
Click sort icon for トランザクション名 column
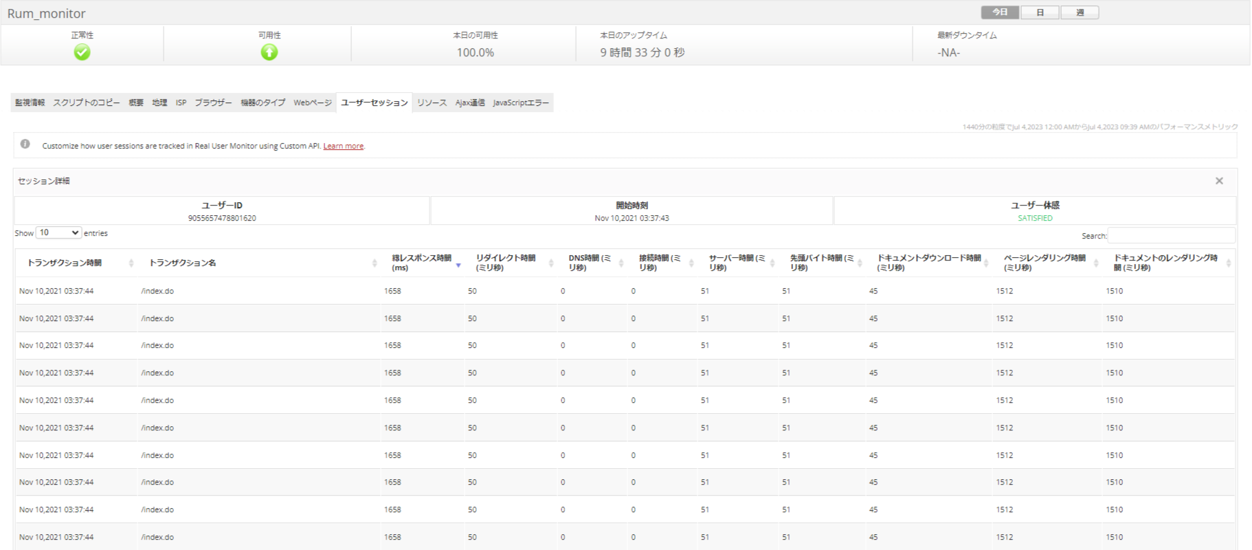[375, 263]
